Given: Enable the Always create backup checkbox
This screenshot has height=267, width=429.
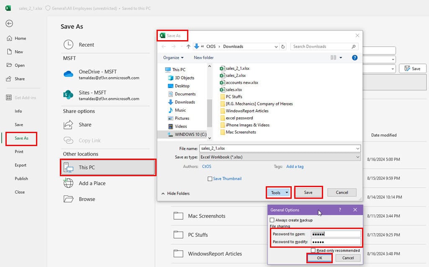Looking at the screenshot, I should pos(272,220).
